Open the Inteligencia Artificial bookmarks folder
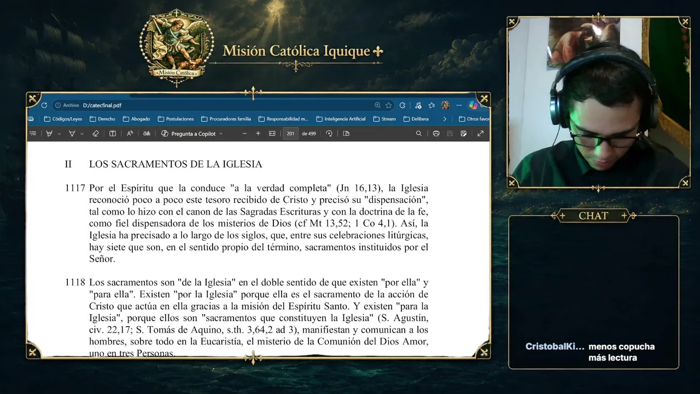Image resolution: width=700 pixels, height=394 pixels. [341, 119]
